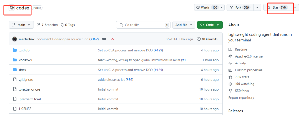301x115 pixels.
Task: Open the green Code dropdown button
Action: [x=210, y=25]
